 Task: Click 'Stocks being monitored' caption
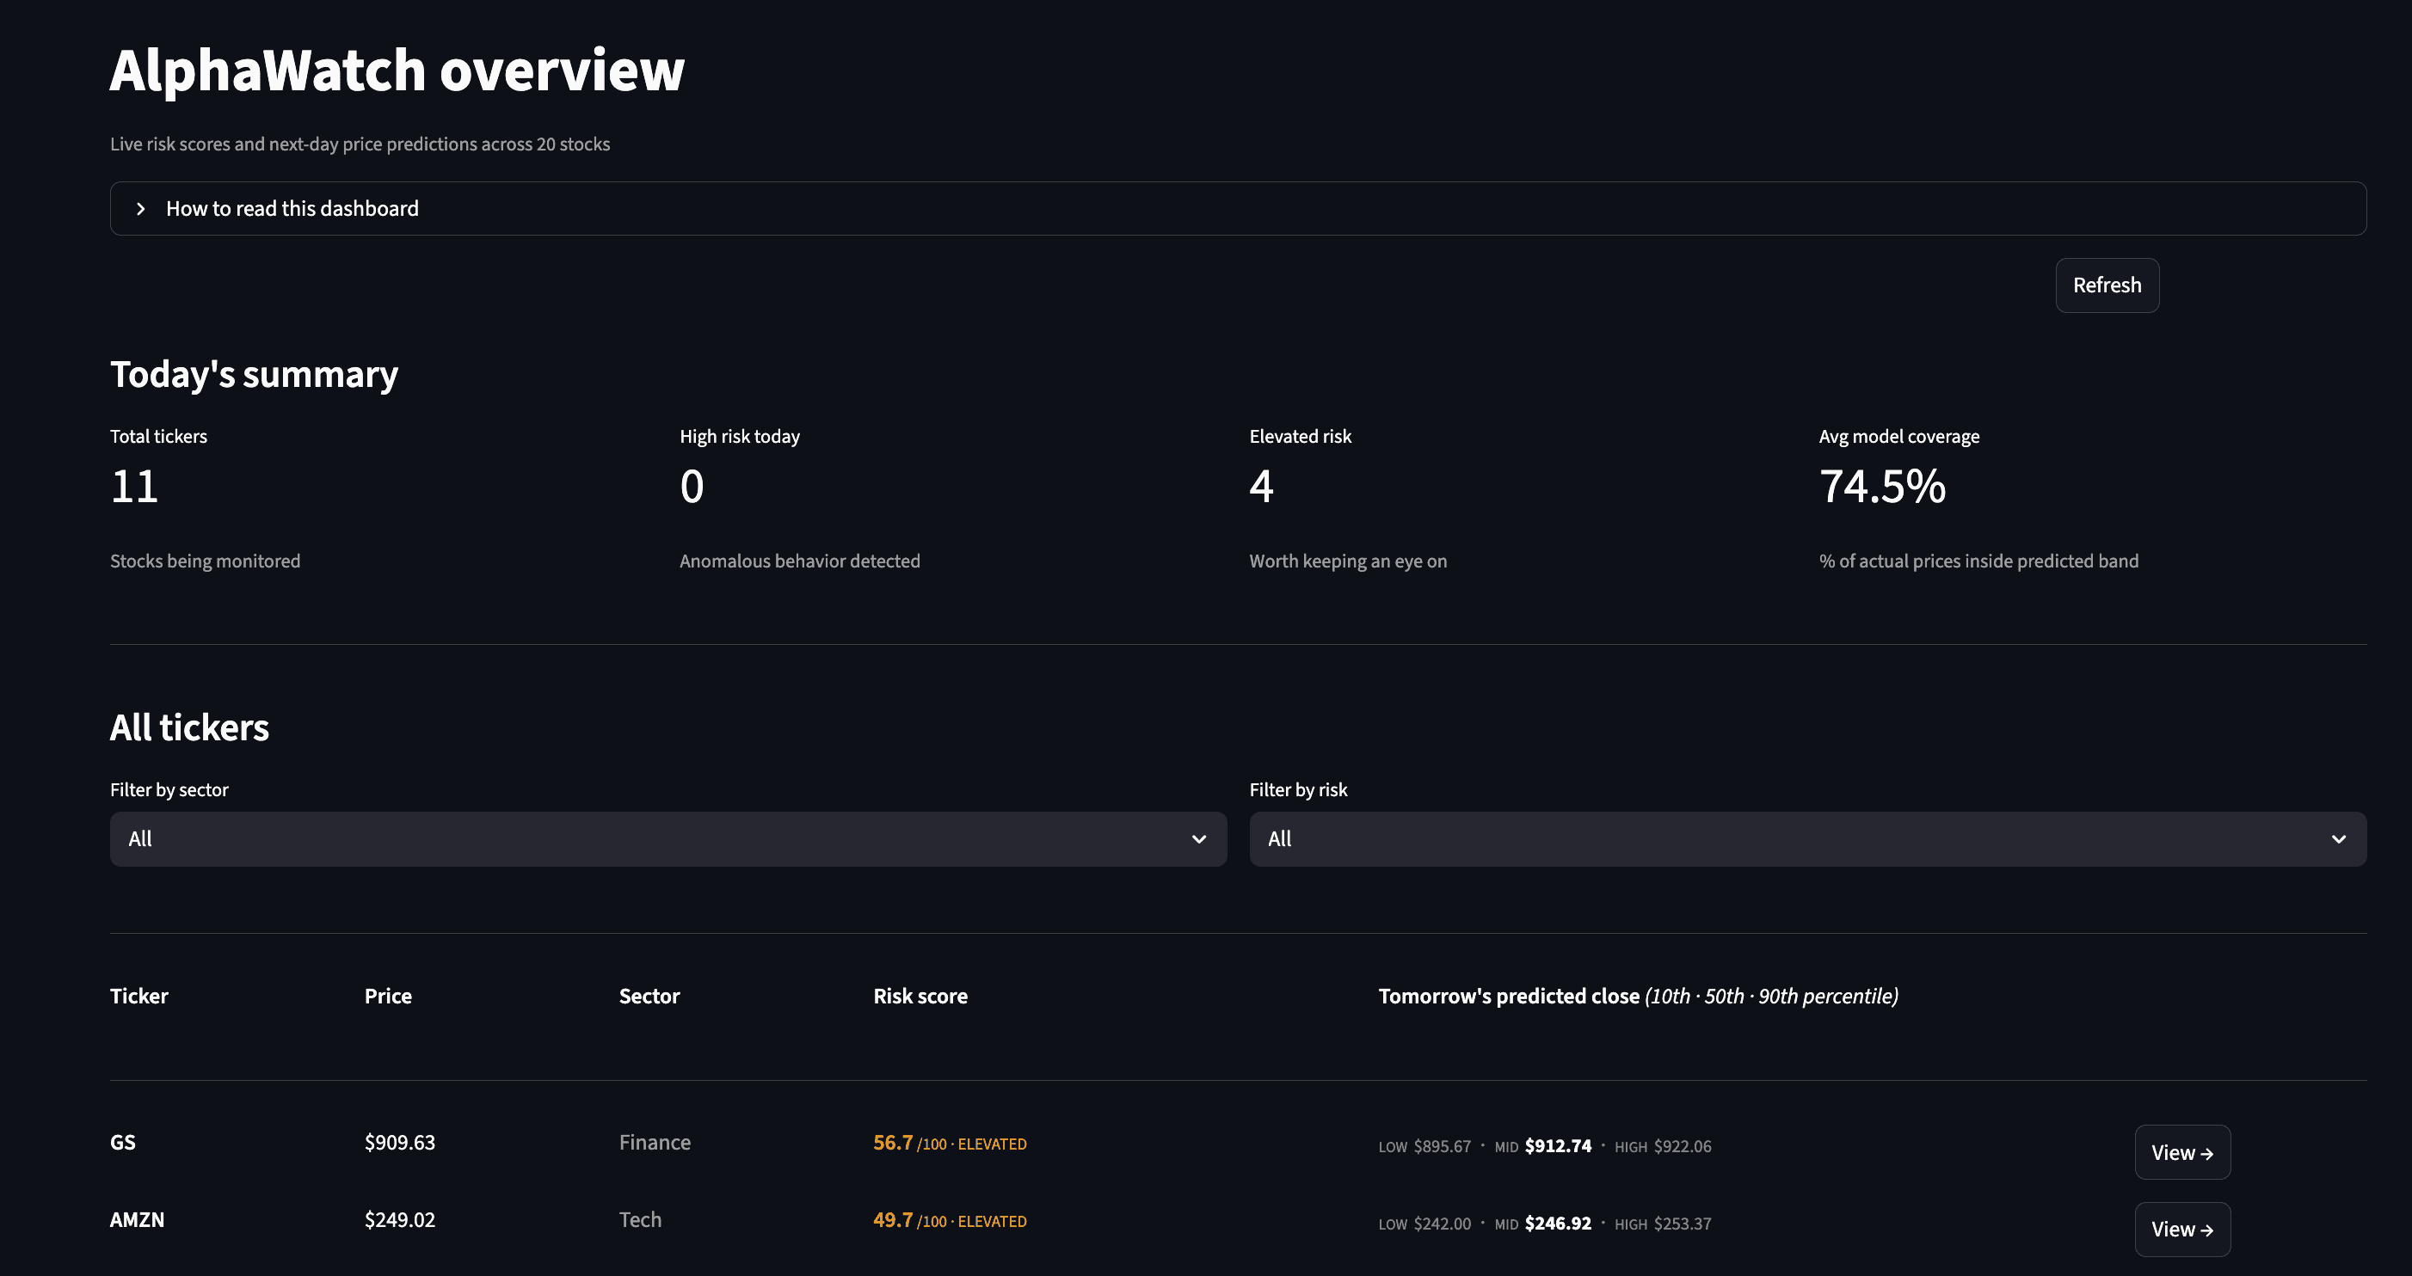click(205, 561)
